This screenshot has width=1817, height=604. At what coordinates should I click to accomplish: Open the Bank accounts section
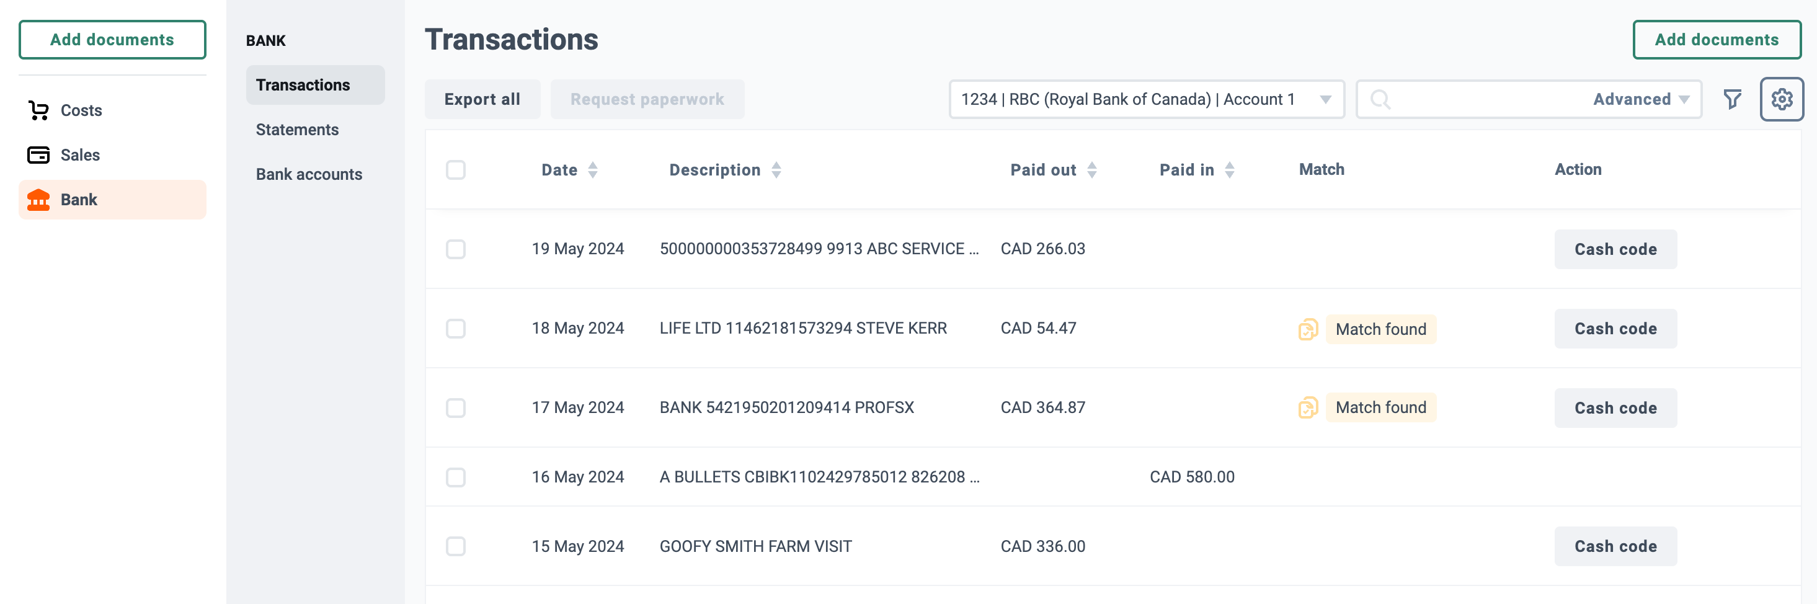pos(309,174)
